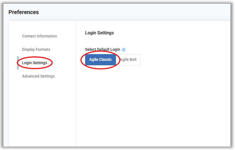235x150 pixels.
Task: Click the Preferences page title
Action: coord(23,12)
